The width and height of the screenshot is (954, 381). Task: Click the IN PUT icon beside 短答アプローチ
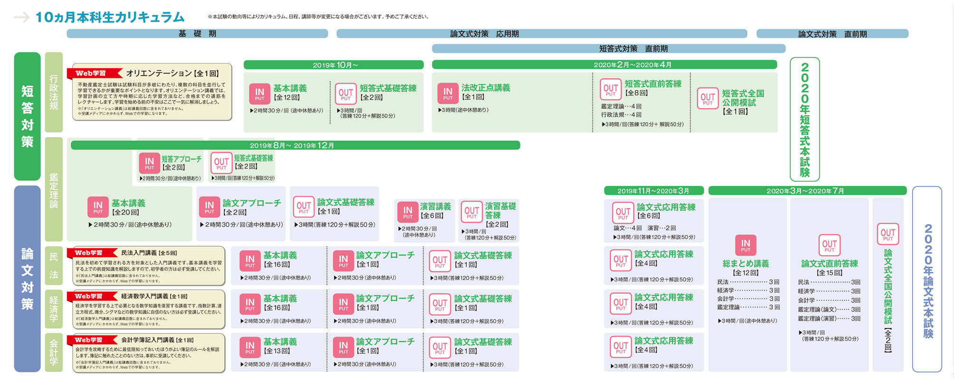click(x=149, y=163)
